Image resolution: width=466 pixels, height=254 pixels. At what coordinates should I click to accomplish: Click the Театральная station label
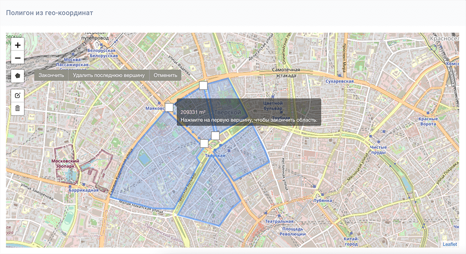pyautogui.click(x=279, y=221)
